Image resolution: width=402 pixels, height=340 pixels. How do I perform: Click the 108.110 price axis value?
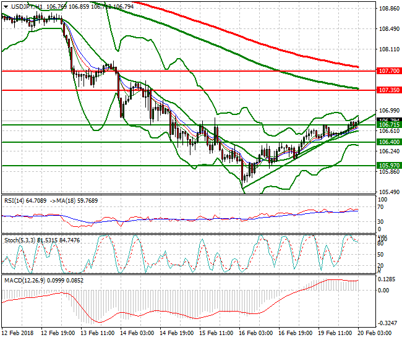(389, 49)
